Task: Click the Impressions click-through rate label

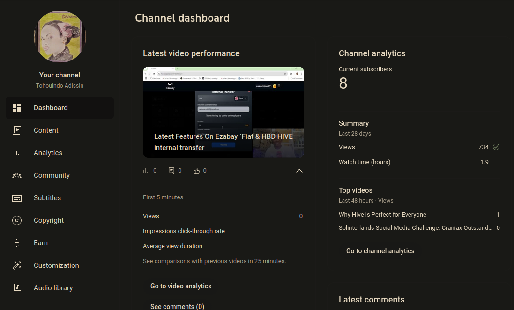Action: click(x=184, y=231)
